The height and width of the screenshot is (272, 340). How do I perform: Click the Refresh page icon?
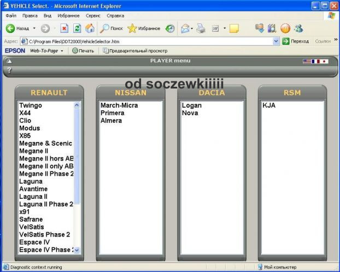[77, 28]
